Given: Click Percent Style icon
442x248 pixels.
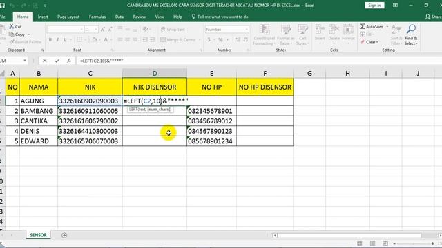Looking at the screenshot, I should pyautogui.click(x=220, y=40).
